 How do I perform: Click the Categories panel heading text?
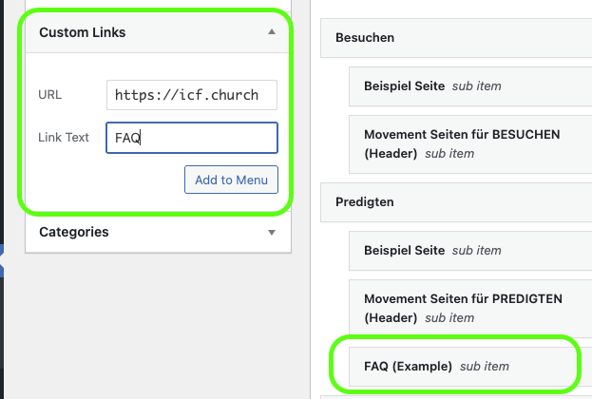click(x=74, y=232)
